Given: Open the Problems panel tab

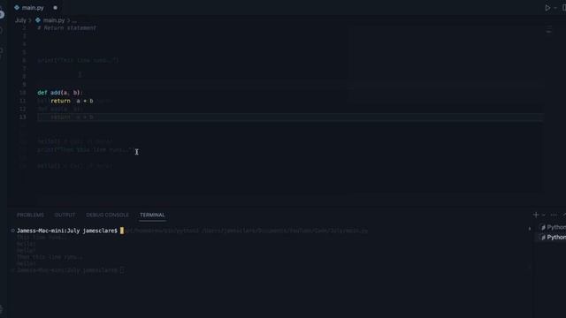Looking at the screenshot, I should (x=30, y=215).
